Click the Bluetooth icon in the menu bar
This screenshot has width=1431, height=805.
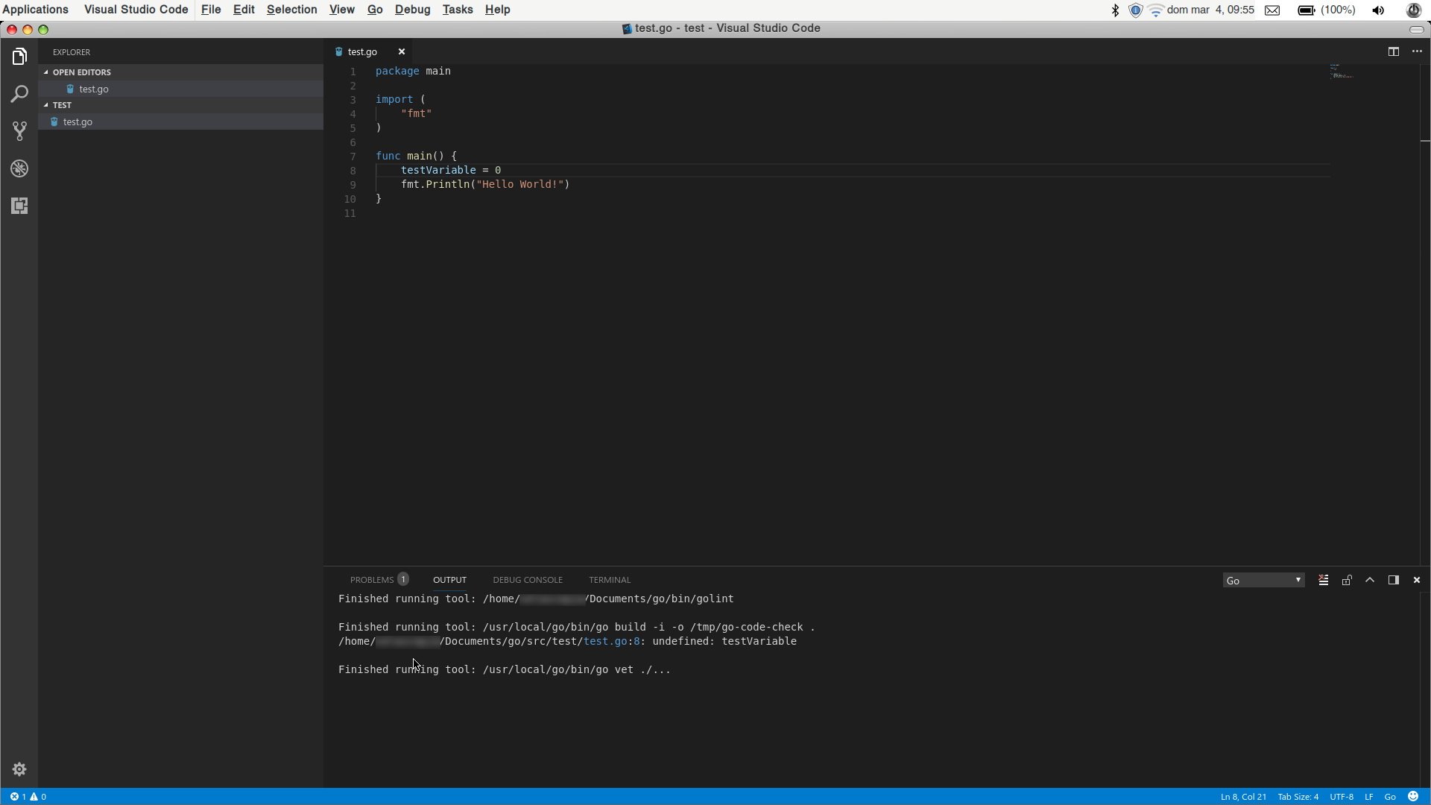pos(1115,10)
